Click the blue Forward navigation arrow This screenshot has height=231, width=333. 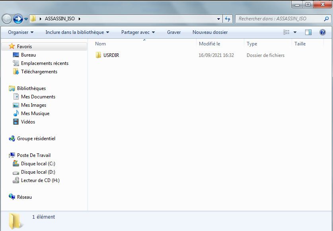(18, 19)
